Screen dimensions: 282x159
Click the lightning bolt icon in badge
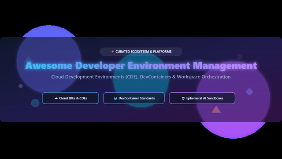tap(112, 52)
